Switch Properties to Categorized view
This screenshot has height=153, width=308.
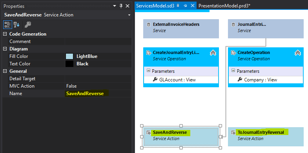[7, 25]
